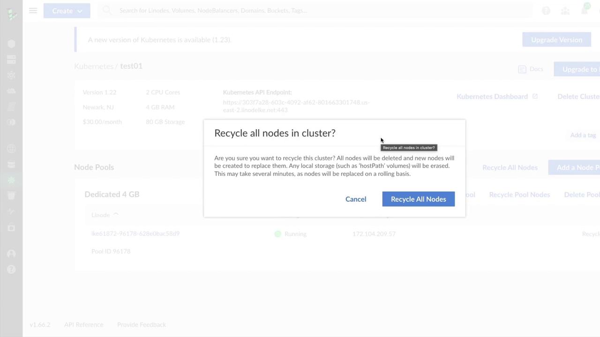Click the help question mark icon in top bar
The image size is (600, 337).
[x=546, y=11]
